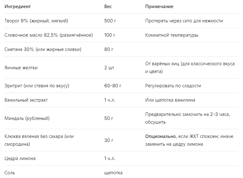
Task: Click the 60-80 г weight cell
Action: [x=113, y=86]
